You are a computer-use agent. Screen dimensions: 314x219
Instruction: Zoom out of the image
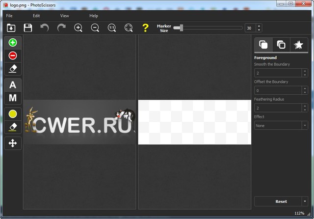tap(95, 28)
